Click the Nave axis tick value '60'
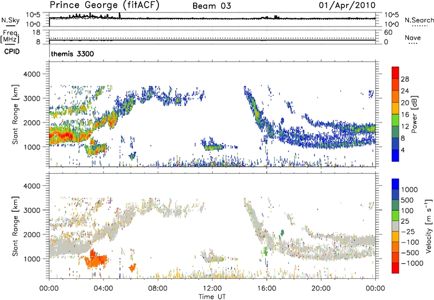434x300 pixels. pyautogui.click(x=388, y=32)
